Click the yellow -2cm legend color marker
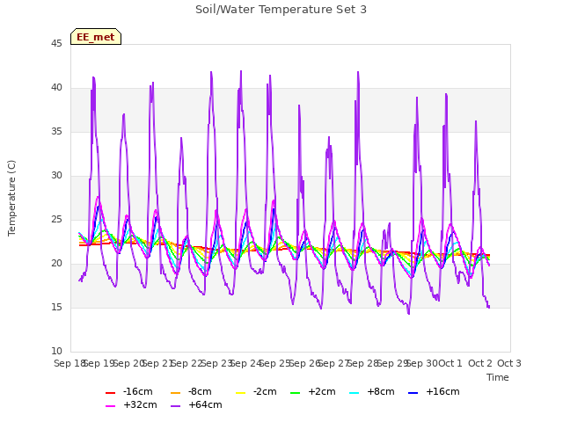 click(x=240, y=393)
